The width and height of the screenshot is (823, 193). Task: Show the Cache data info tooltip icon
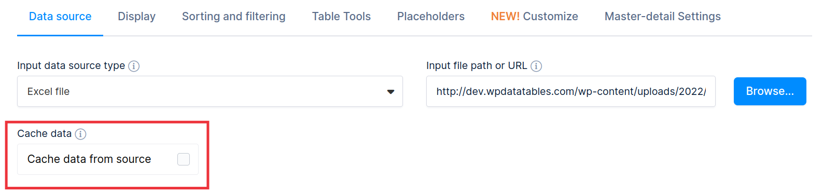coord(80,134)
